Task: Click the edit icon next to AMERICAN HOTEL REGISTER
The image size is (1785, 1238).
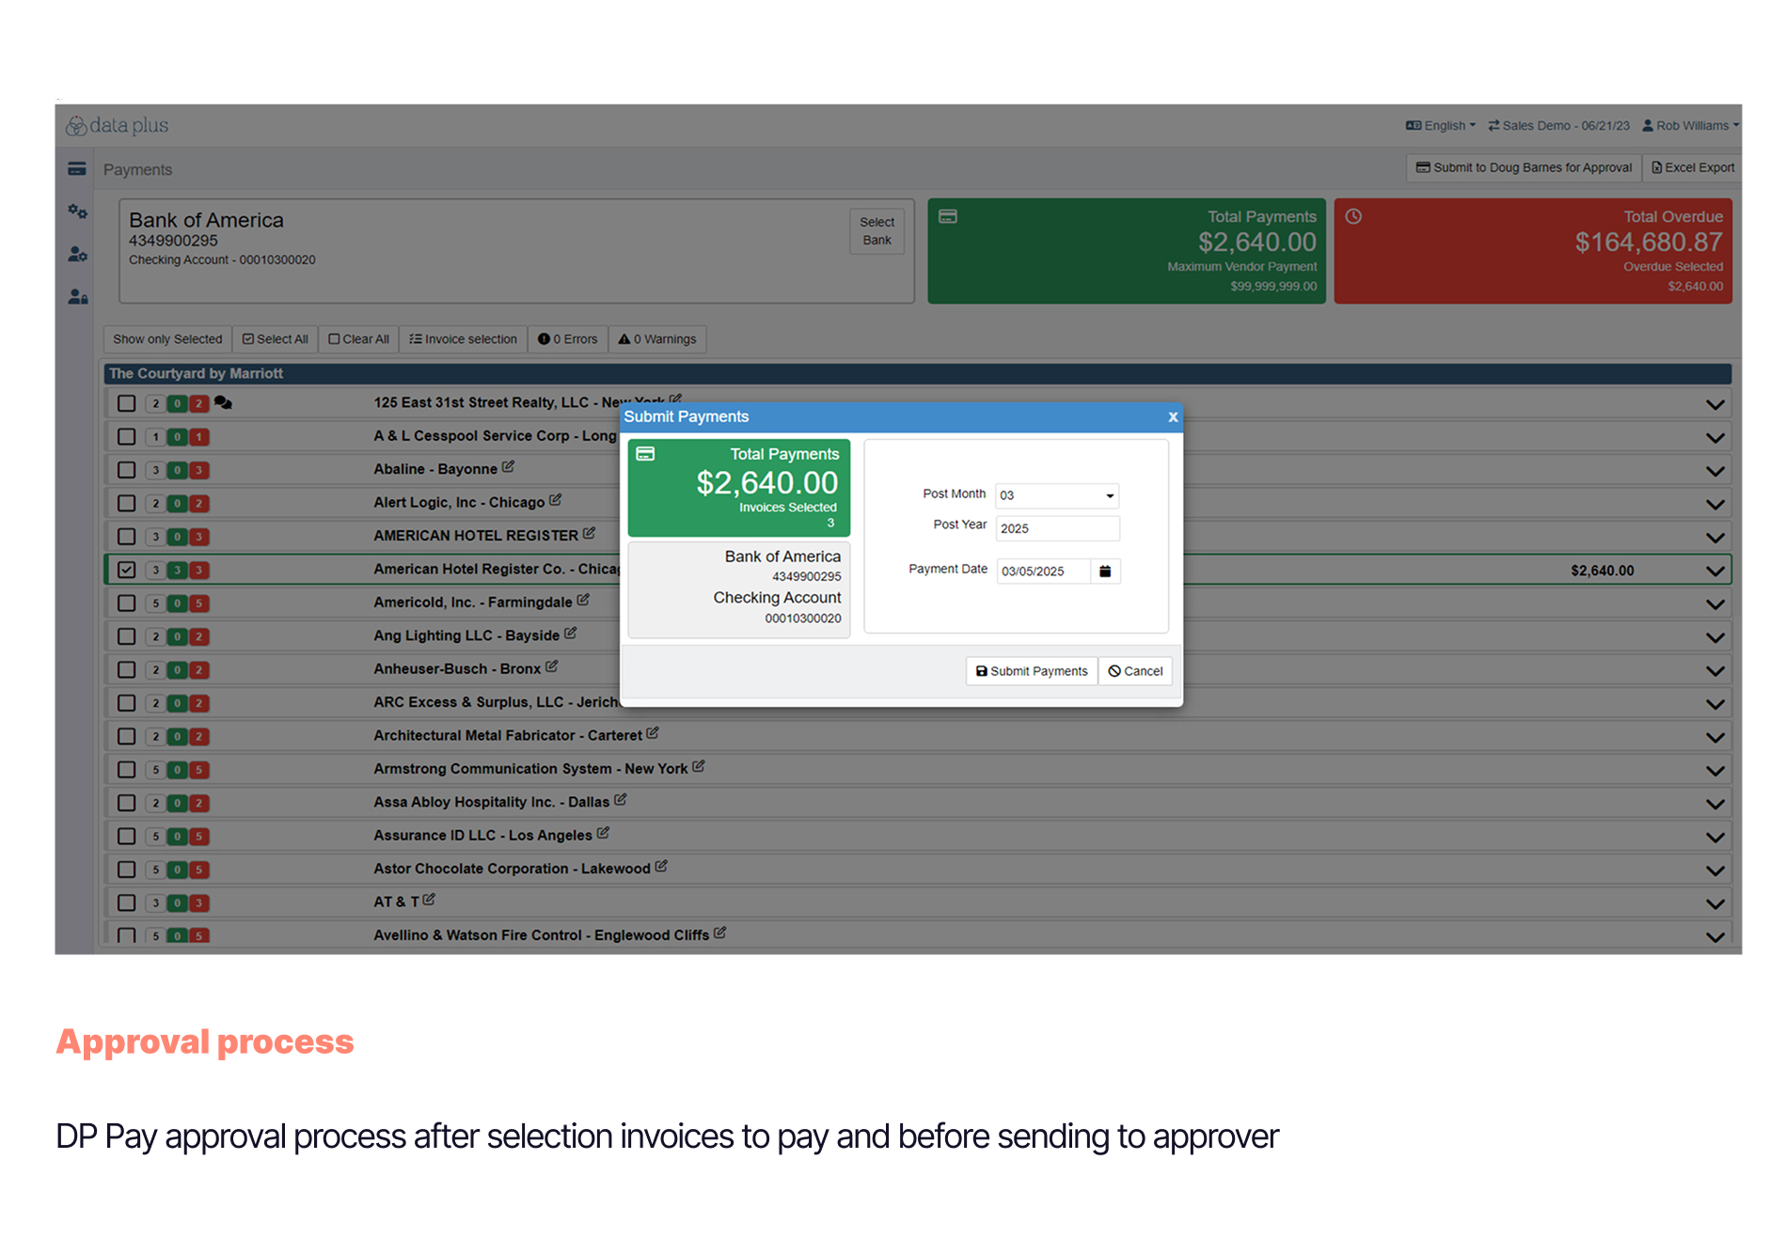Action: (x=589, y=533)
